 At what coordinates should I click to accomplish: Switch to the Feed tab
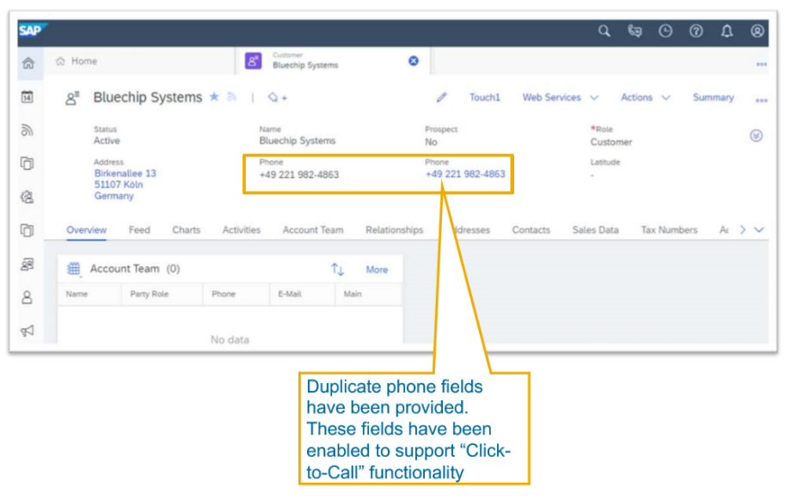(139, 229)
